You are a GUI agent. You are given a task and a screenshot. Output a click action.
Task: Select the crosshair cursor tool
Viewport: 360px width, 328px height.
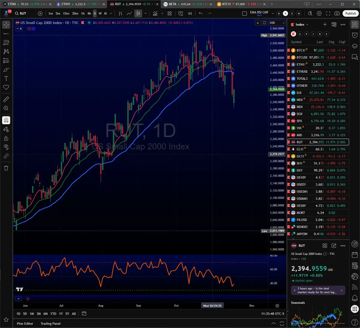pos(6,25)
